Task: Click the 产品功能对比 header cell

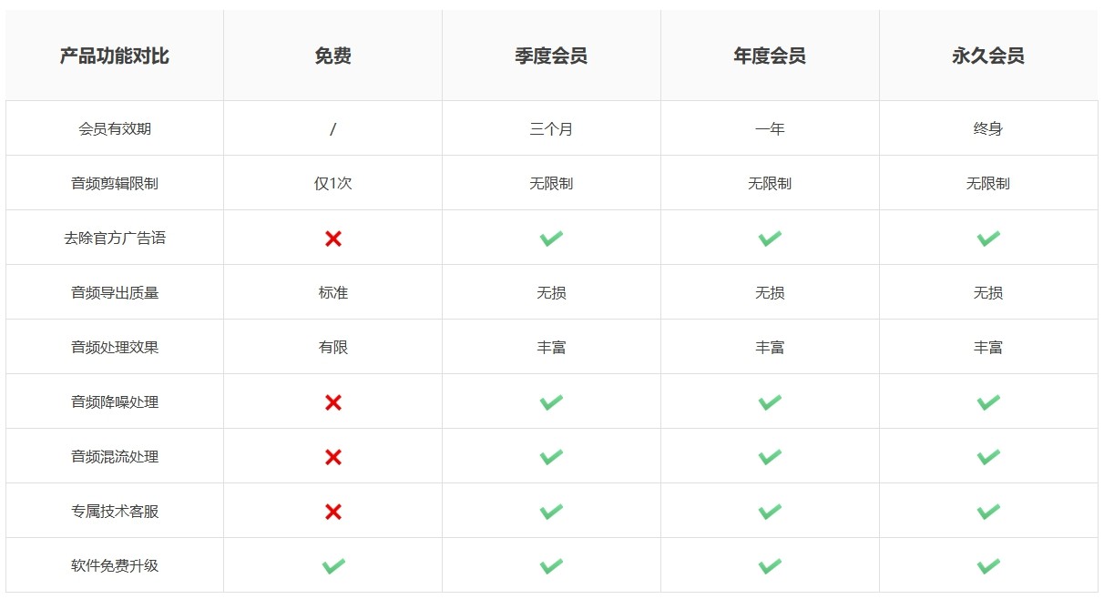Action: tap(115, 56)
